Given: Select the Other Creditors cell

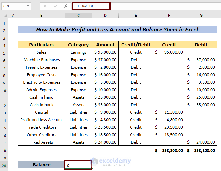Looking at the screenshot, I should point(41,135).
